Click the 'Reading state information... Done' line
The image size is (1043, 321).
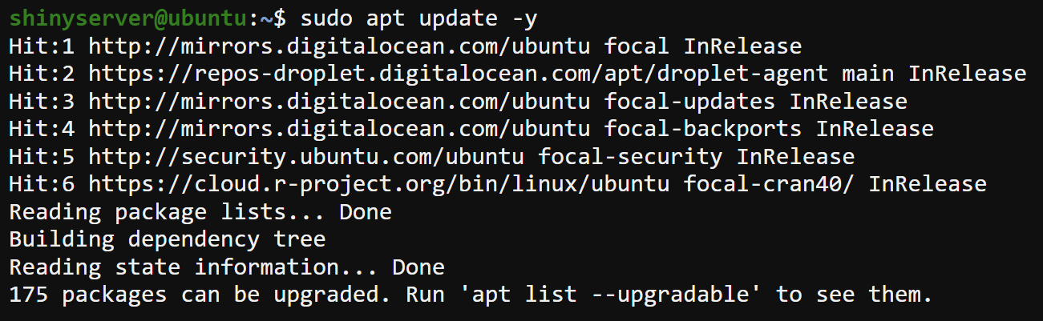click(226, 267)
